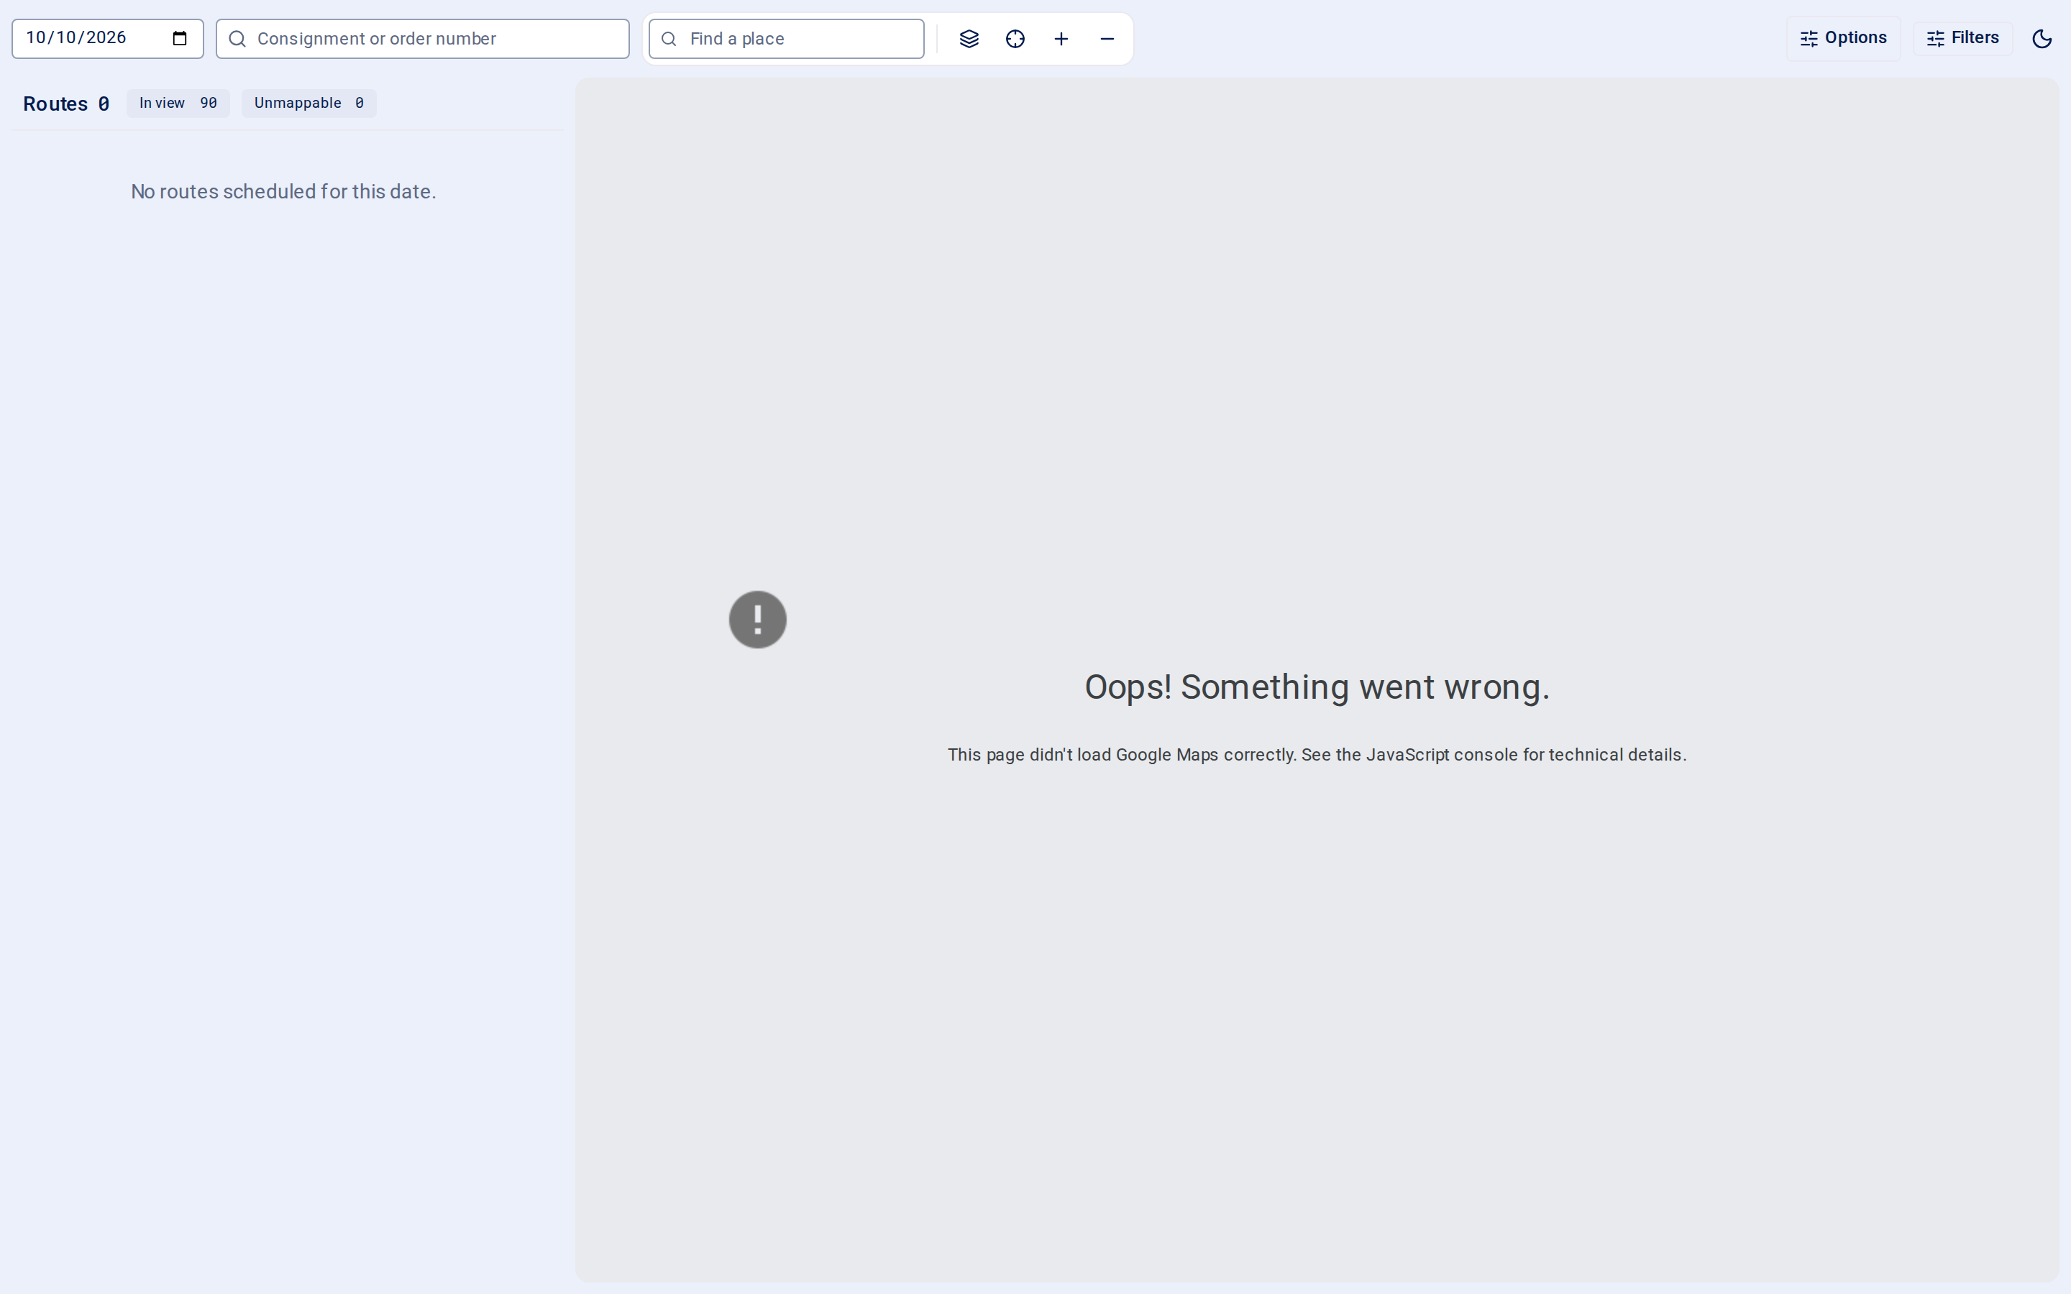Open the map layers menu

[969, 39]
